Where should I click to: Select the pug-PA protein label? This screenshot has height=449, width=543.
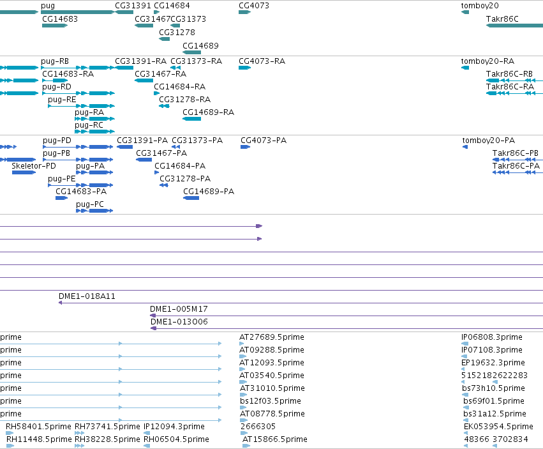click(x=91, y=166)
